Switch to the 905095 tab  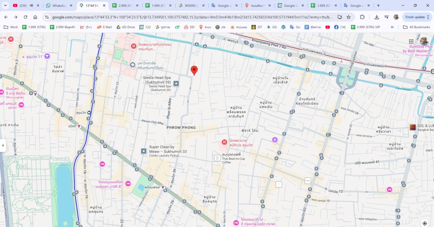coord(190,5)
